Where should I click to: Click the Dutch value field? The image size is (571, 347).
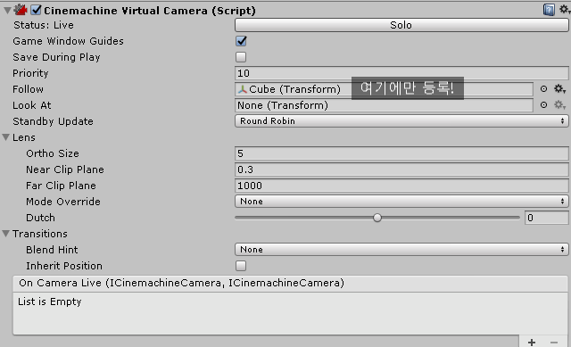tap(547, 218)
